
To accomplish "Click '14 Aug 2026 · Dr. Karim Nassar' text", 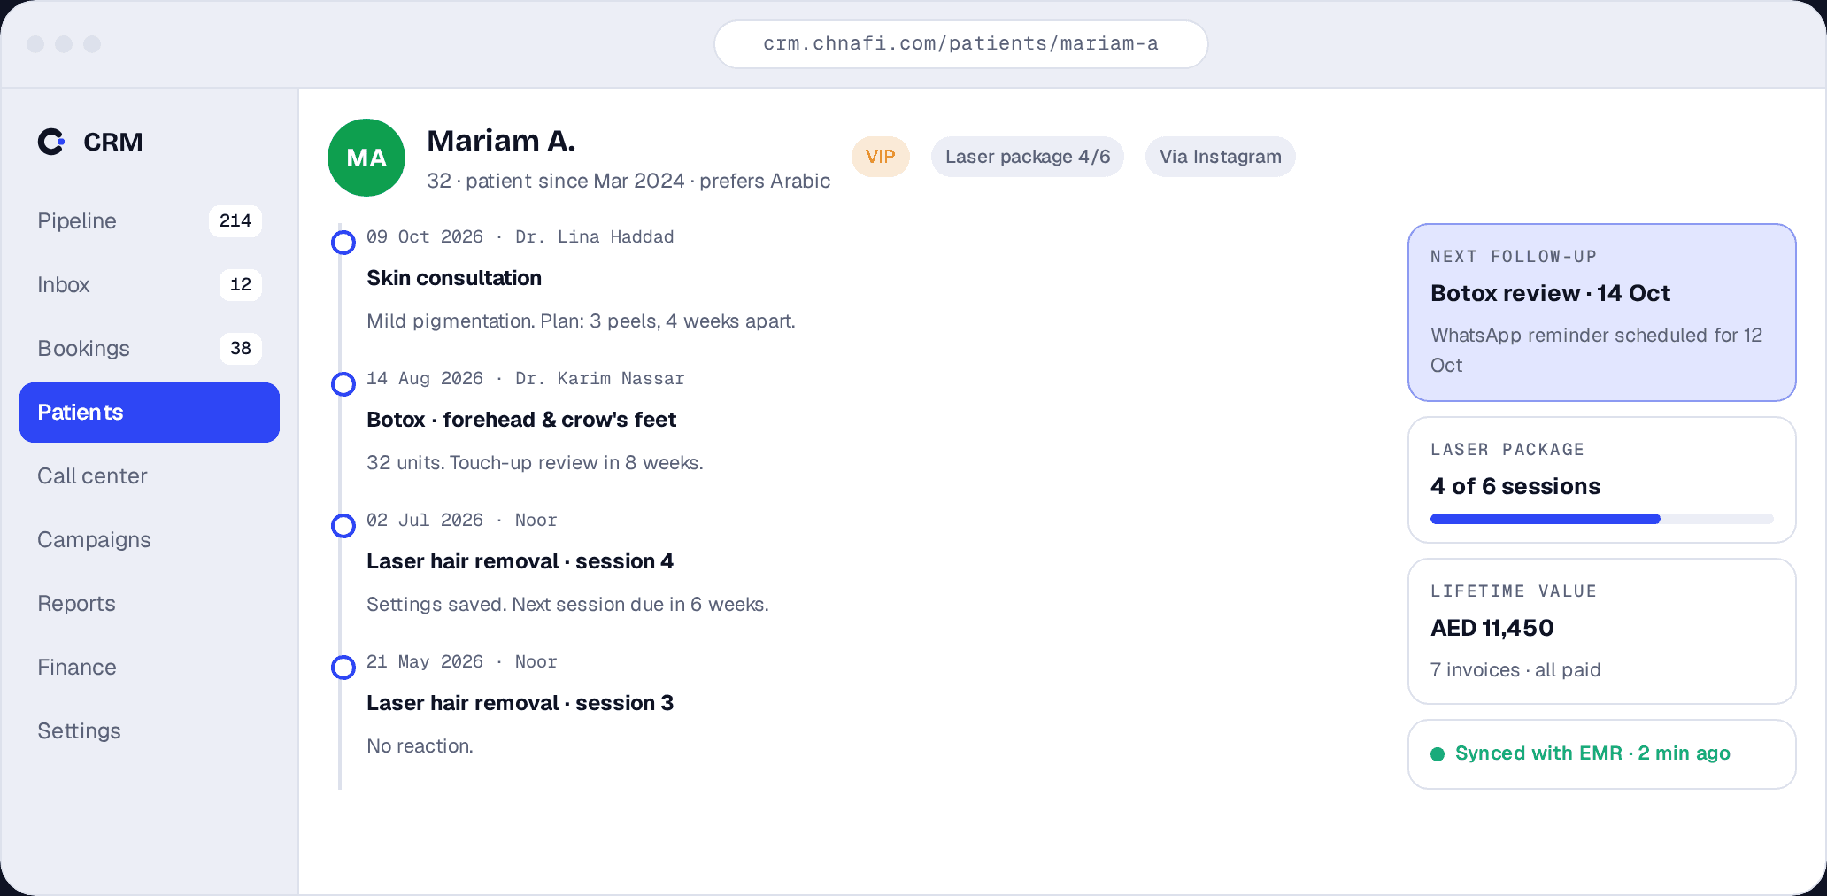I will 526,379.
